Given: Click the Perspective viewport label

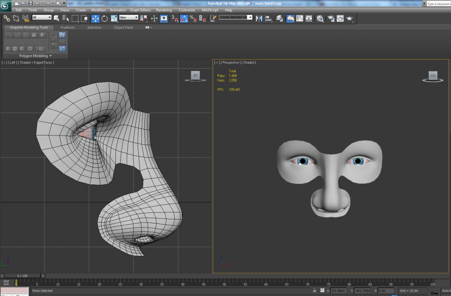Looking at the screenshot, I should pyautogui.click(x=231, y=62).
